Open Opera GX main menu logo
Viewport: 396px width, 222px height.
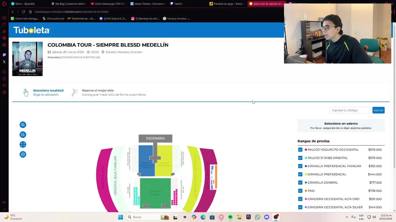coord(4,4)
